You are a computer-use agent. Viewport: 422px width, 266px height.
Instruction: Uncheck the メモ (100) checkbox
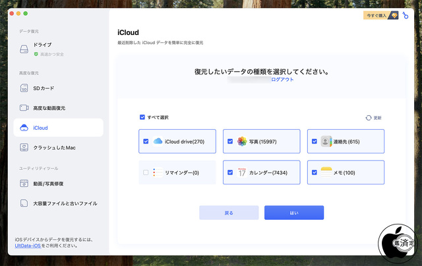pos(315,173)
